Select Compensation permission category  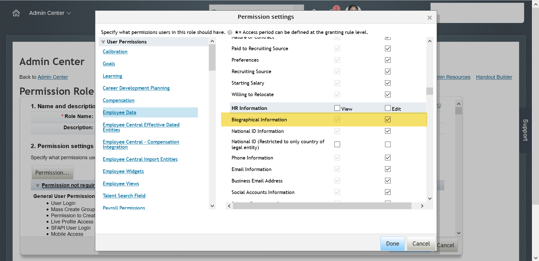[118, 100]
